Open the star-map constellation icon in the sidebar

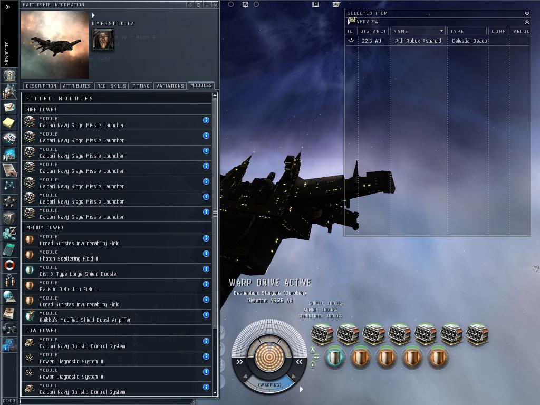click(x=9, y=185)
